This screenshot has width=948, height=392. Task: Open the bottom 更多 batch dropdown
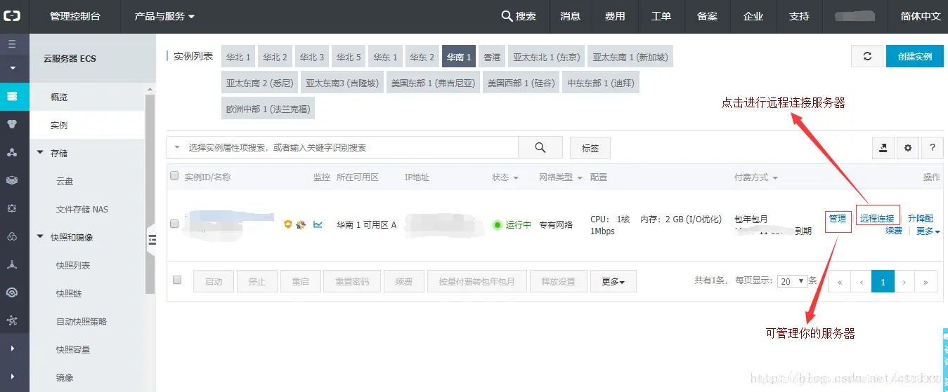(x=613, y=281)
